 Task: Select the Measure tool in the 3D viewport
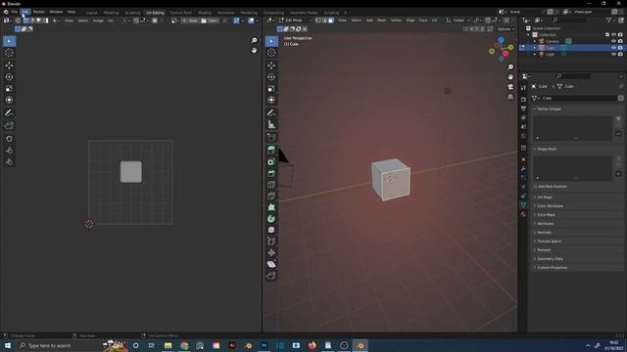point(271,124)
